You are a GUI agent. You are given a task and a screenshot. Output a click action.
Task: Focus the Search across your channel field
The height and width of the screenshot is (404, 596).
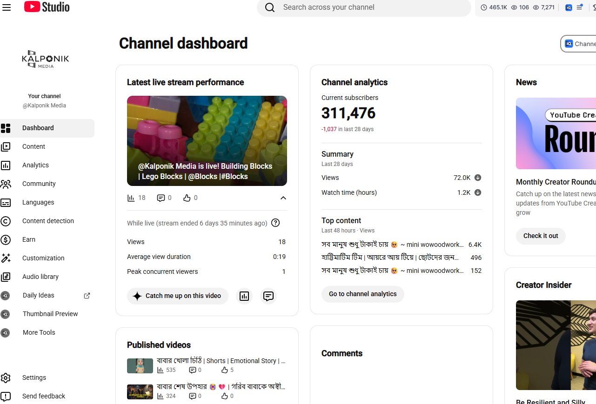coord(364,7)
